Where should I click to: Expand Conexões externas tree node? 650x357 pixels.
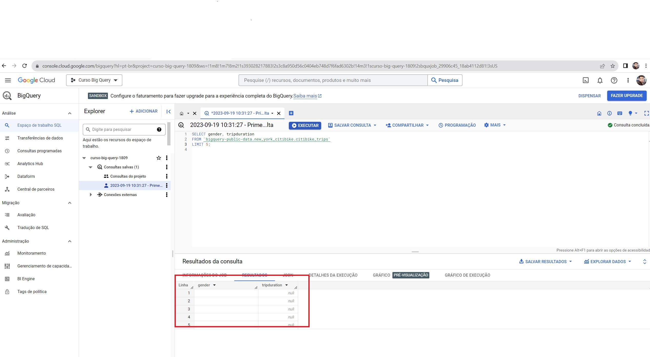91,195
